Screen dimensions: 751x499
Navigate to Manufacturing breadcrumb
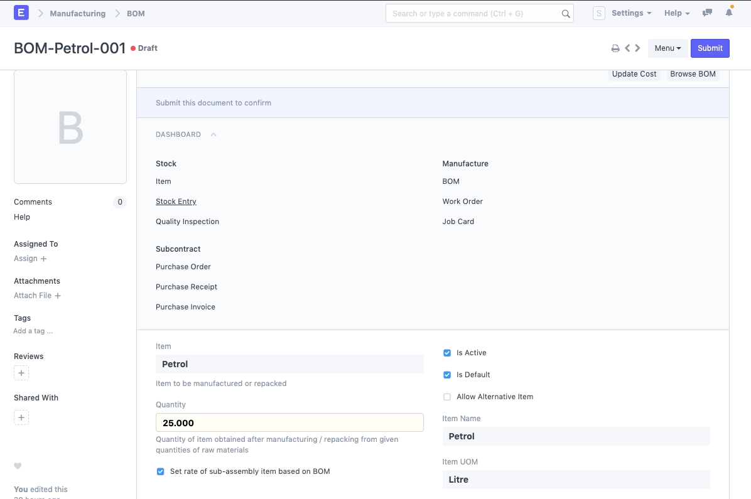coord(78,13)
